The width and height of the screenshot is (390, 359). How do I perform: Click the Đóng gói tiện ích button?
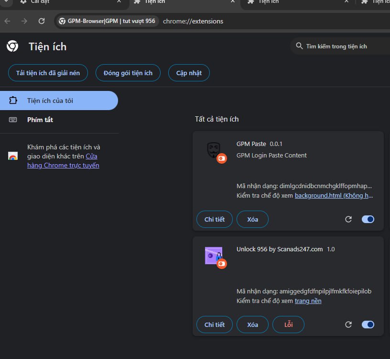124,73
